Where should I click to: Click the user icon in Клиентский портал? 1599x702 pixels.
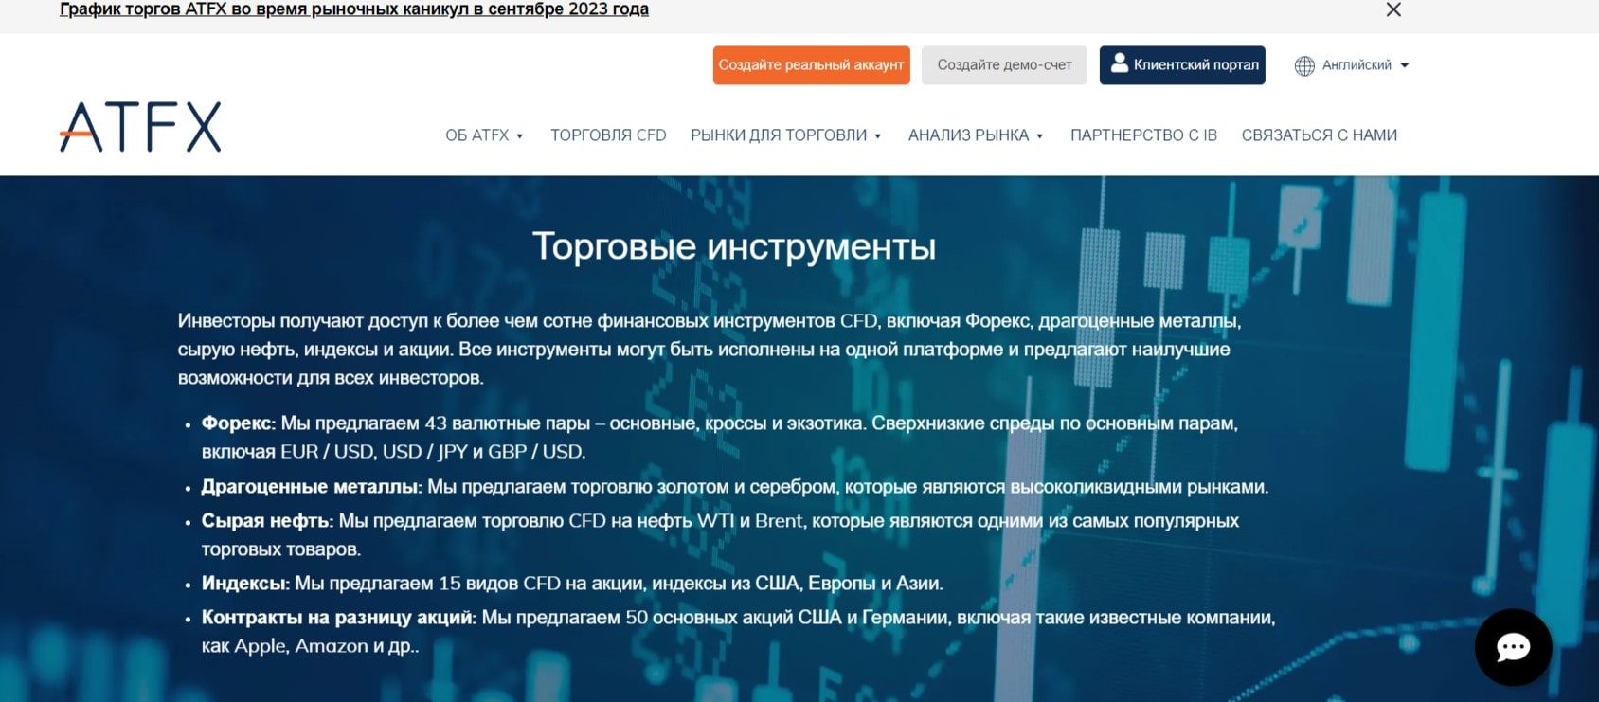pyautogui.click(x=1119, y=63)
